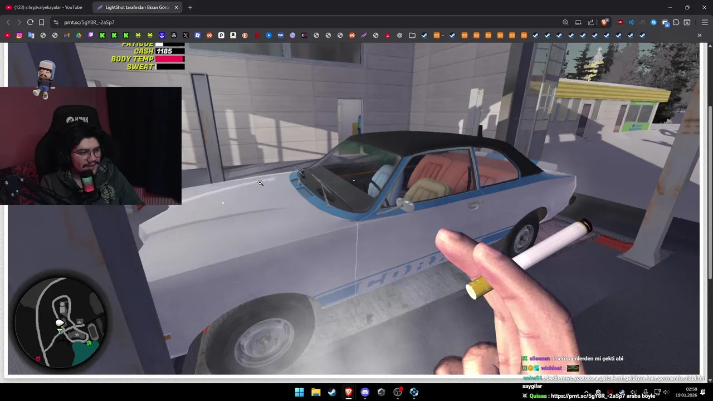Image resolution: width=713 pixels, height=401 pixels.
Task: Close the LightShot tab
Action: 177,7
